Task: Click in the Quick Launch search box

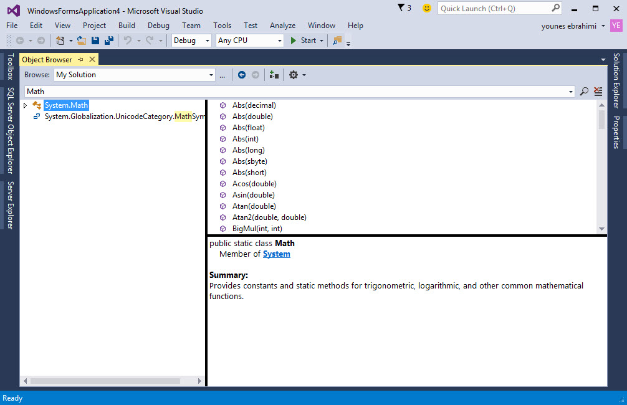Action: [x=492, y=8]
